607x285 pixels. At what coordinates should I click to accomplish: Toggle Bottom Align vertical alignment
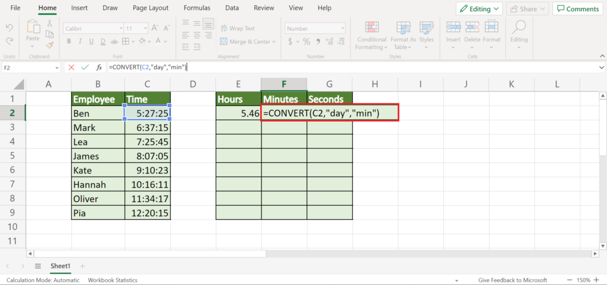click(209, 24)
